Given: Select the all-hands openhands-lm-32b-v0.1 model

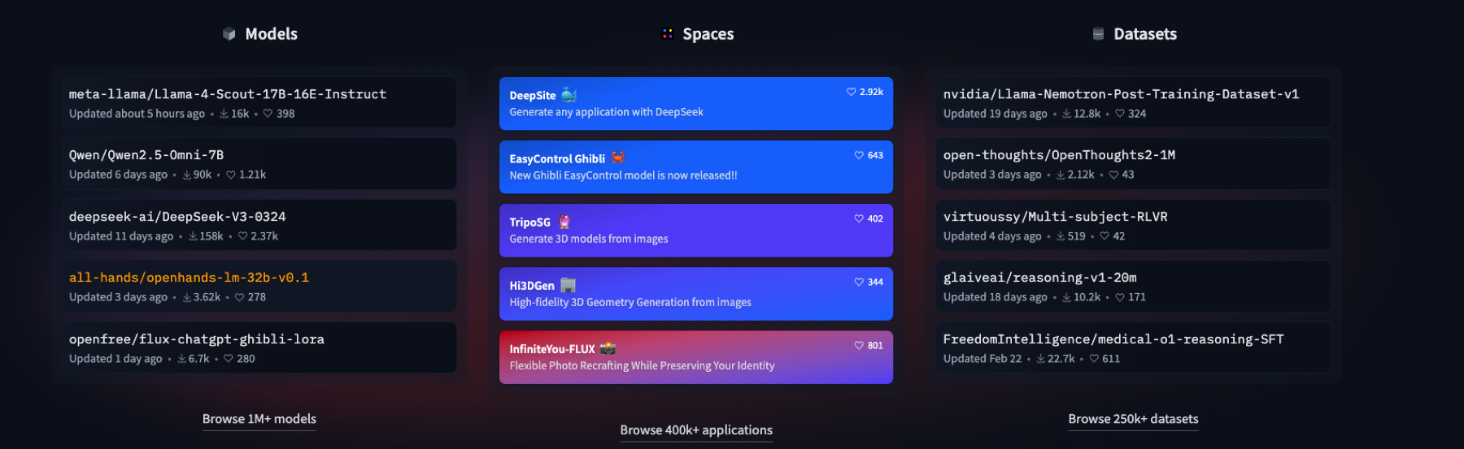Looking at the screenshot, I should (259, 286).
